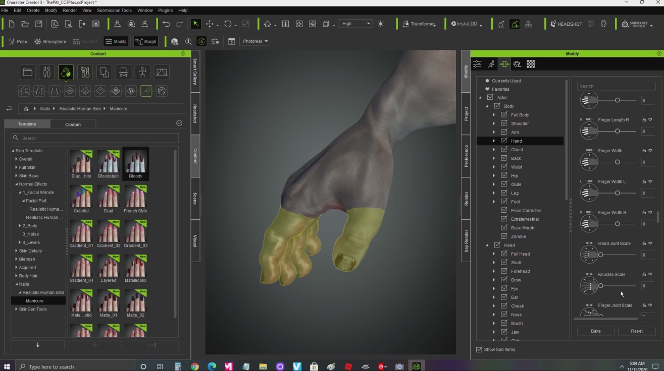Activate the Rotate tool
The image size is (664, 371).
[228, 24]
